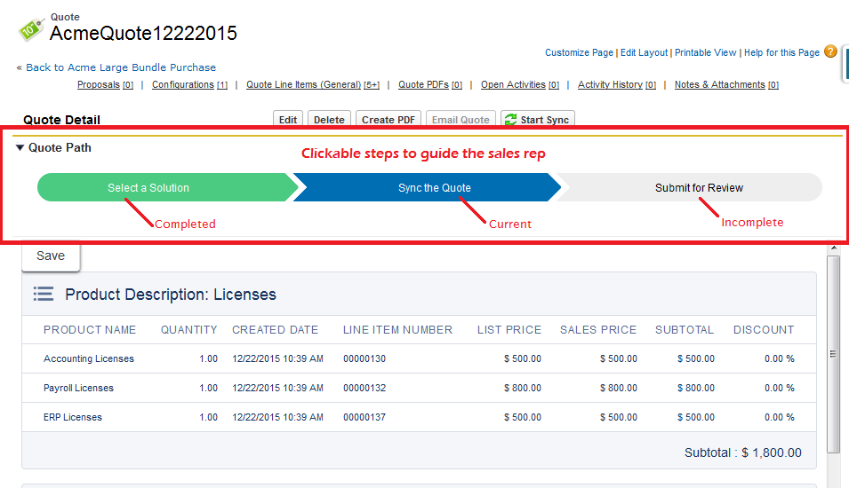The height and width of the screenshot is (488, 849).
Task: Click the Payroll Licenses $ 800.00 list price
Action: coord(523,388)
